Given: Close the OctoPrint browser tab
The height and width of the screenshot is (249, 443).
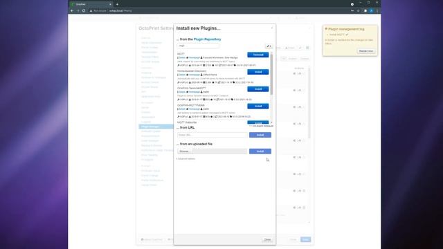Looking at the screenshot, I should [110, 4].
